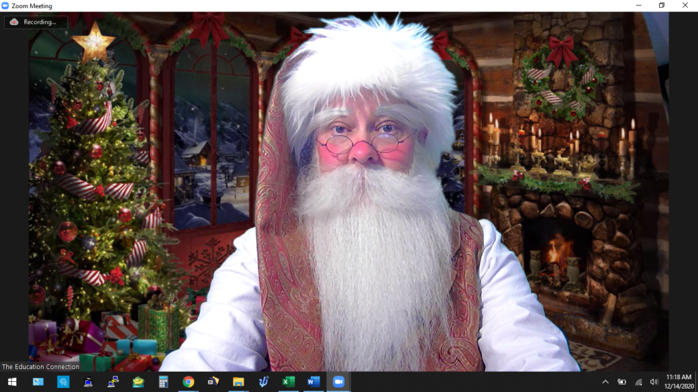The width and height of the screenshot is (698, 392).
Task: Switch to Word in the taskbar
Action: click(x=314, y=382)
